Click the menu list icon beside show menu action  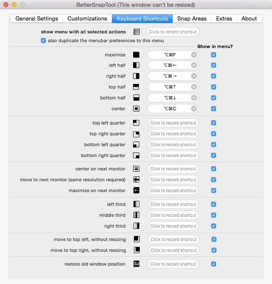point(136,32)
